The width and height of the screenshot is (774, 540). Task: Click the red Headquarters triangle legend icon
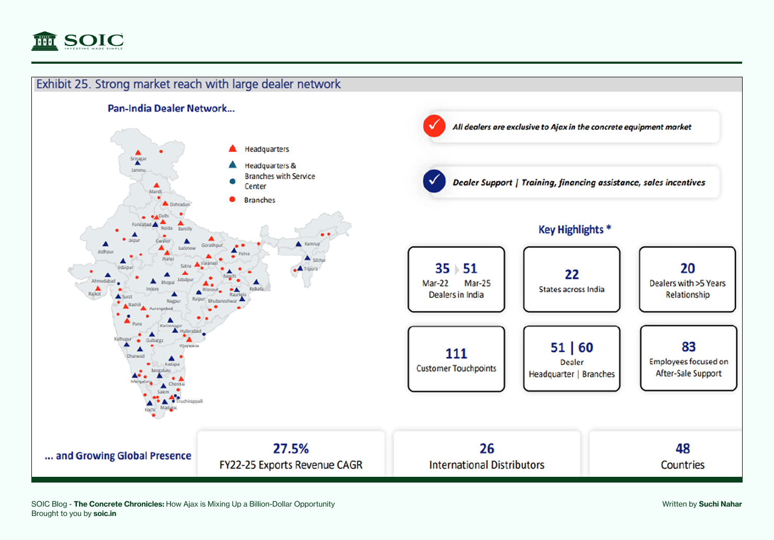pos(233,149)
